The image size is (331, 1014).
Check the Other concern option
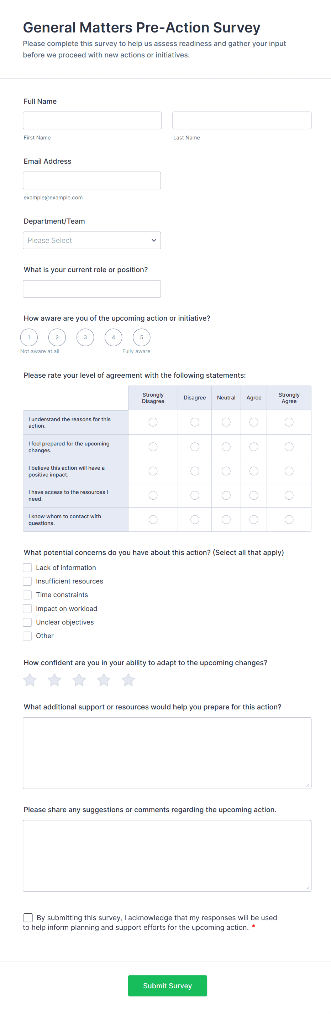27,635
